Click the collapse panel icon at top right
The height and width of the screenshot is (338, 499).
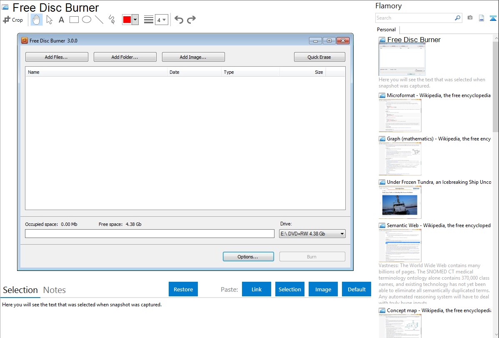[x=493, y=18]
